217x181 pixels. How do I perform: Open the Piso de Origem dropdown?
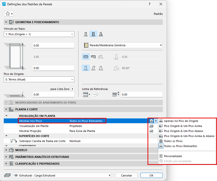[x=39, y=79]
